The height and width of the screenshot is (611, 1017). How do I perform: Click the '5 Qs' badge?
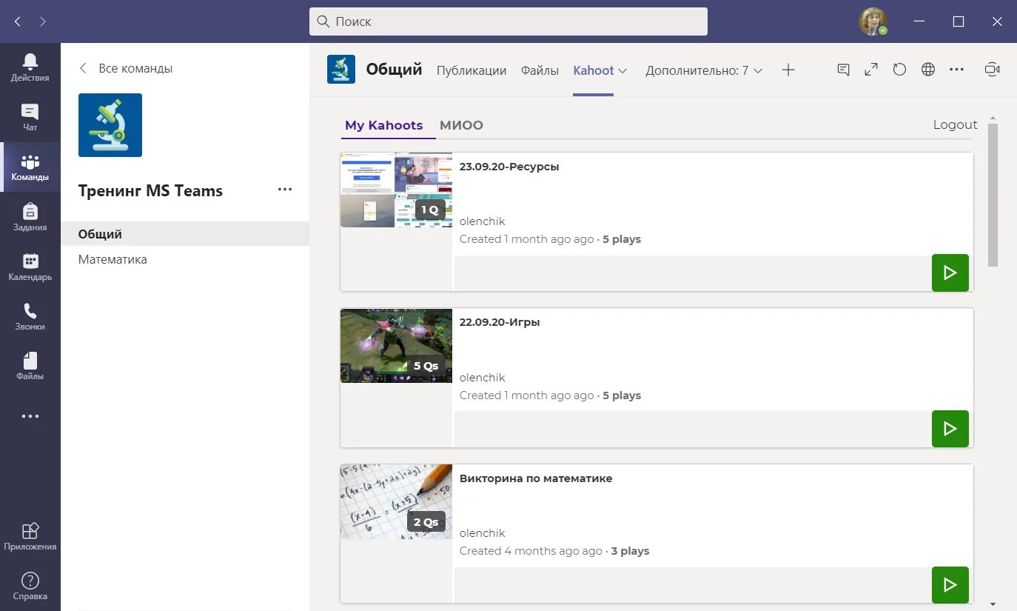point(426,366)
